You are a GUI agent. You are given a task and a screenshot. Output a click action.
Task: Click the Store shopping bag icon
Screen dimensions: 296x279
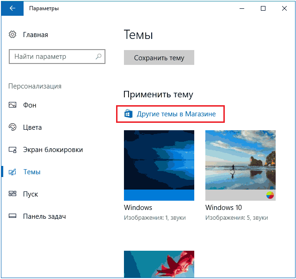129,114
